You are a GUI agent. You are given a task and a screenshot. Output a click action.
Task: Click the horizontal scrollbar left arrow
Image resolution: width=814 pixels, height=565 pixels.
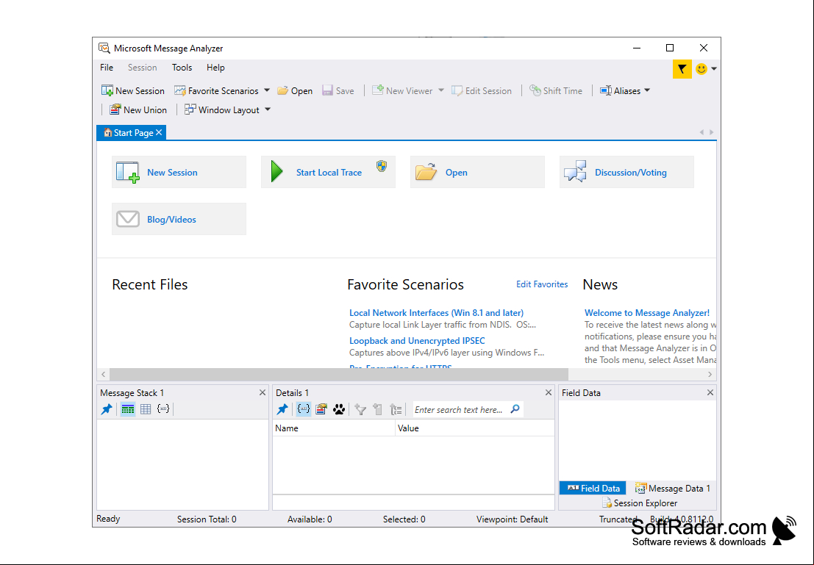pos(103,374)
